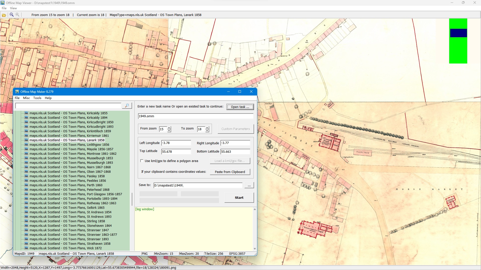Screen dimensions: 481x270
Task: Click the From zoom number field
Action: [x=163, y=129]
